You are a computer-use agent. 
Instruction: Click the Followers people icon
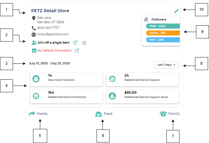(x=146, y=20)
